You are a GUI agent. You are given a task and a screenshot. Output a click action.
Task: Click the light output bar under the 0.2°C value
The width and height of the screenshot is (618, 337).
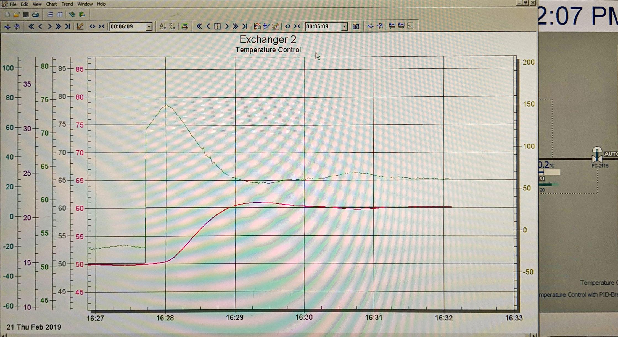point(550,173)
